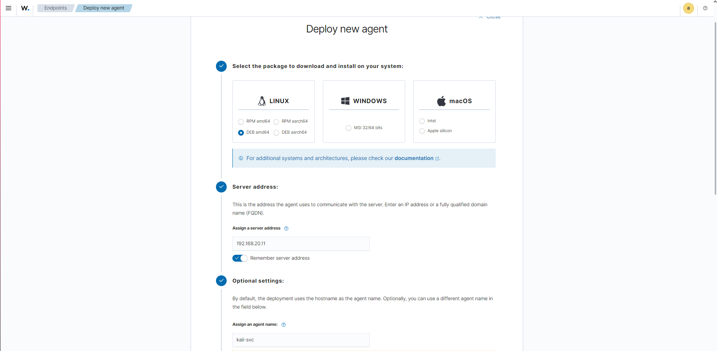
Task: Open the user avatar menu
Action: [688, 8]
